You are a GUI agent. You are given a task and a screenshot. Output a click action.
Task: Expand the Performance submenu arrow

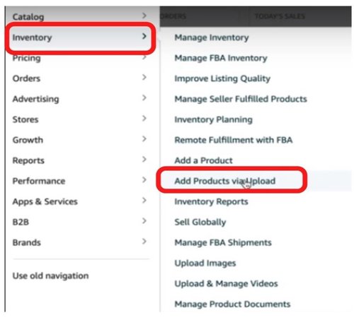tap(144, 180)
